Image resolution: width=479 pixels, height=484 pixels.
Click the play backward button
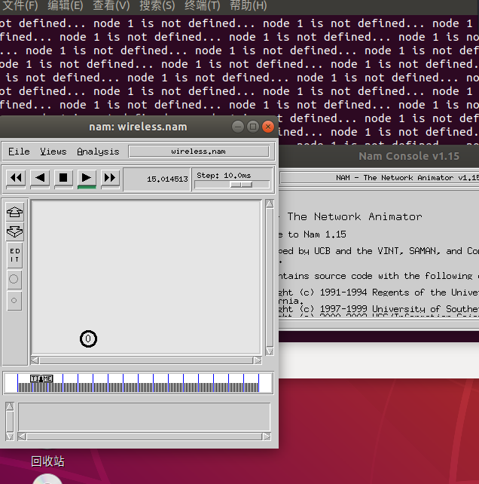coord(40,178)
